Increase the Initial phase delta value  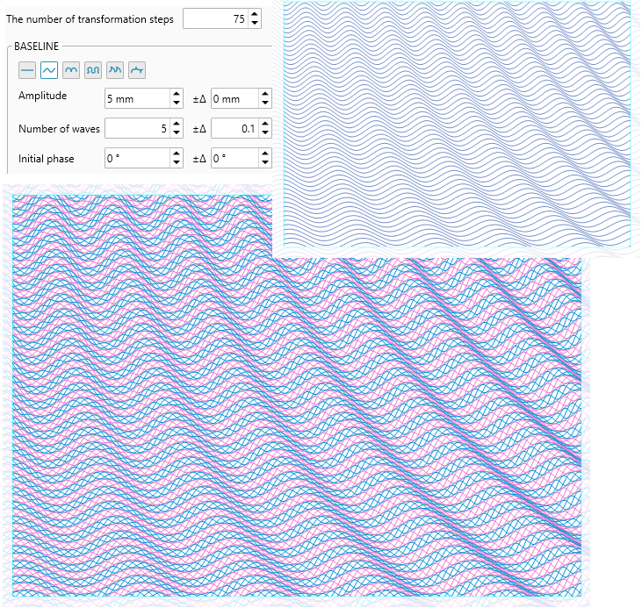click(x=265, y=154)
